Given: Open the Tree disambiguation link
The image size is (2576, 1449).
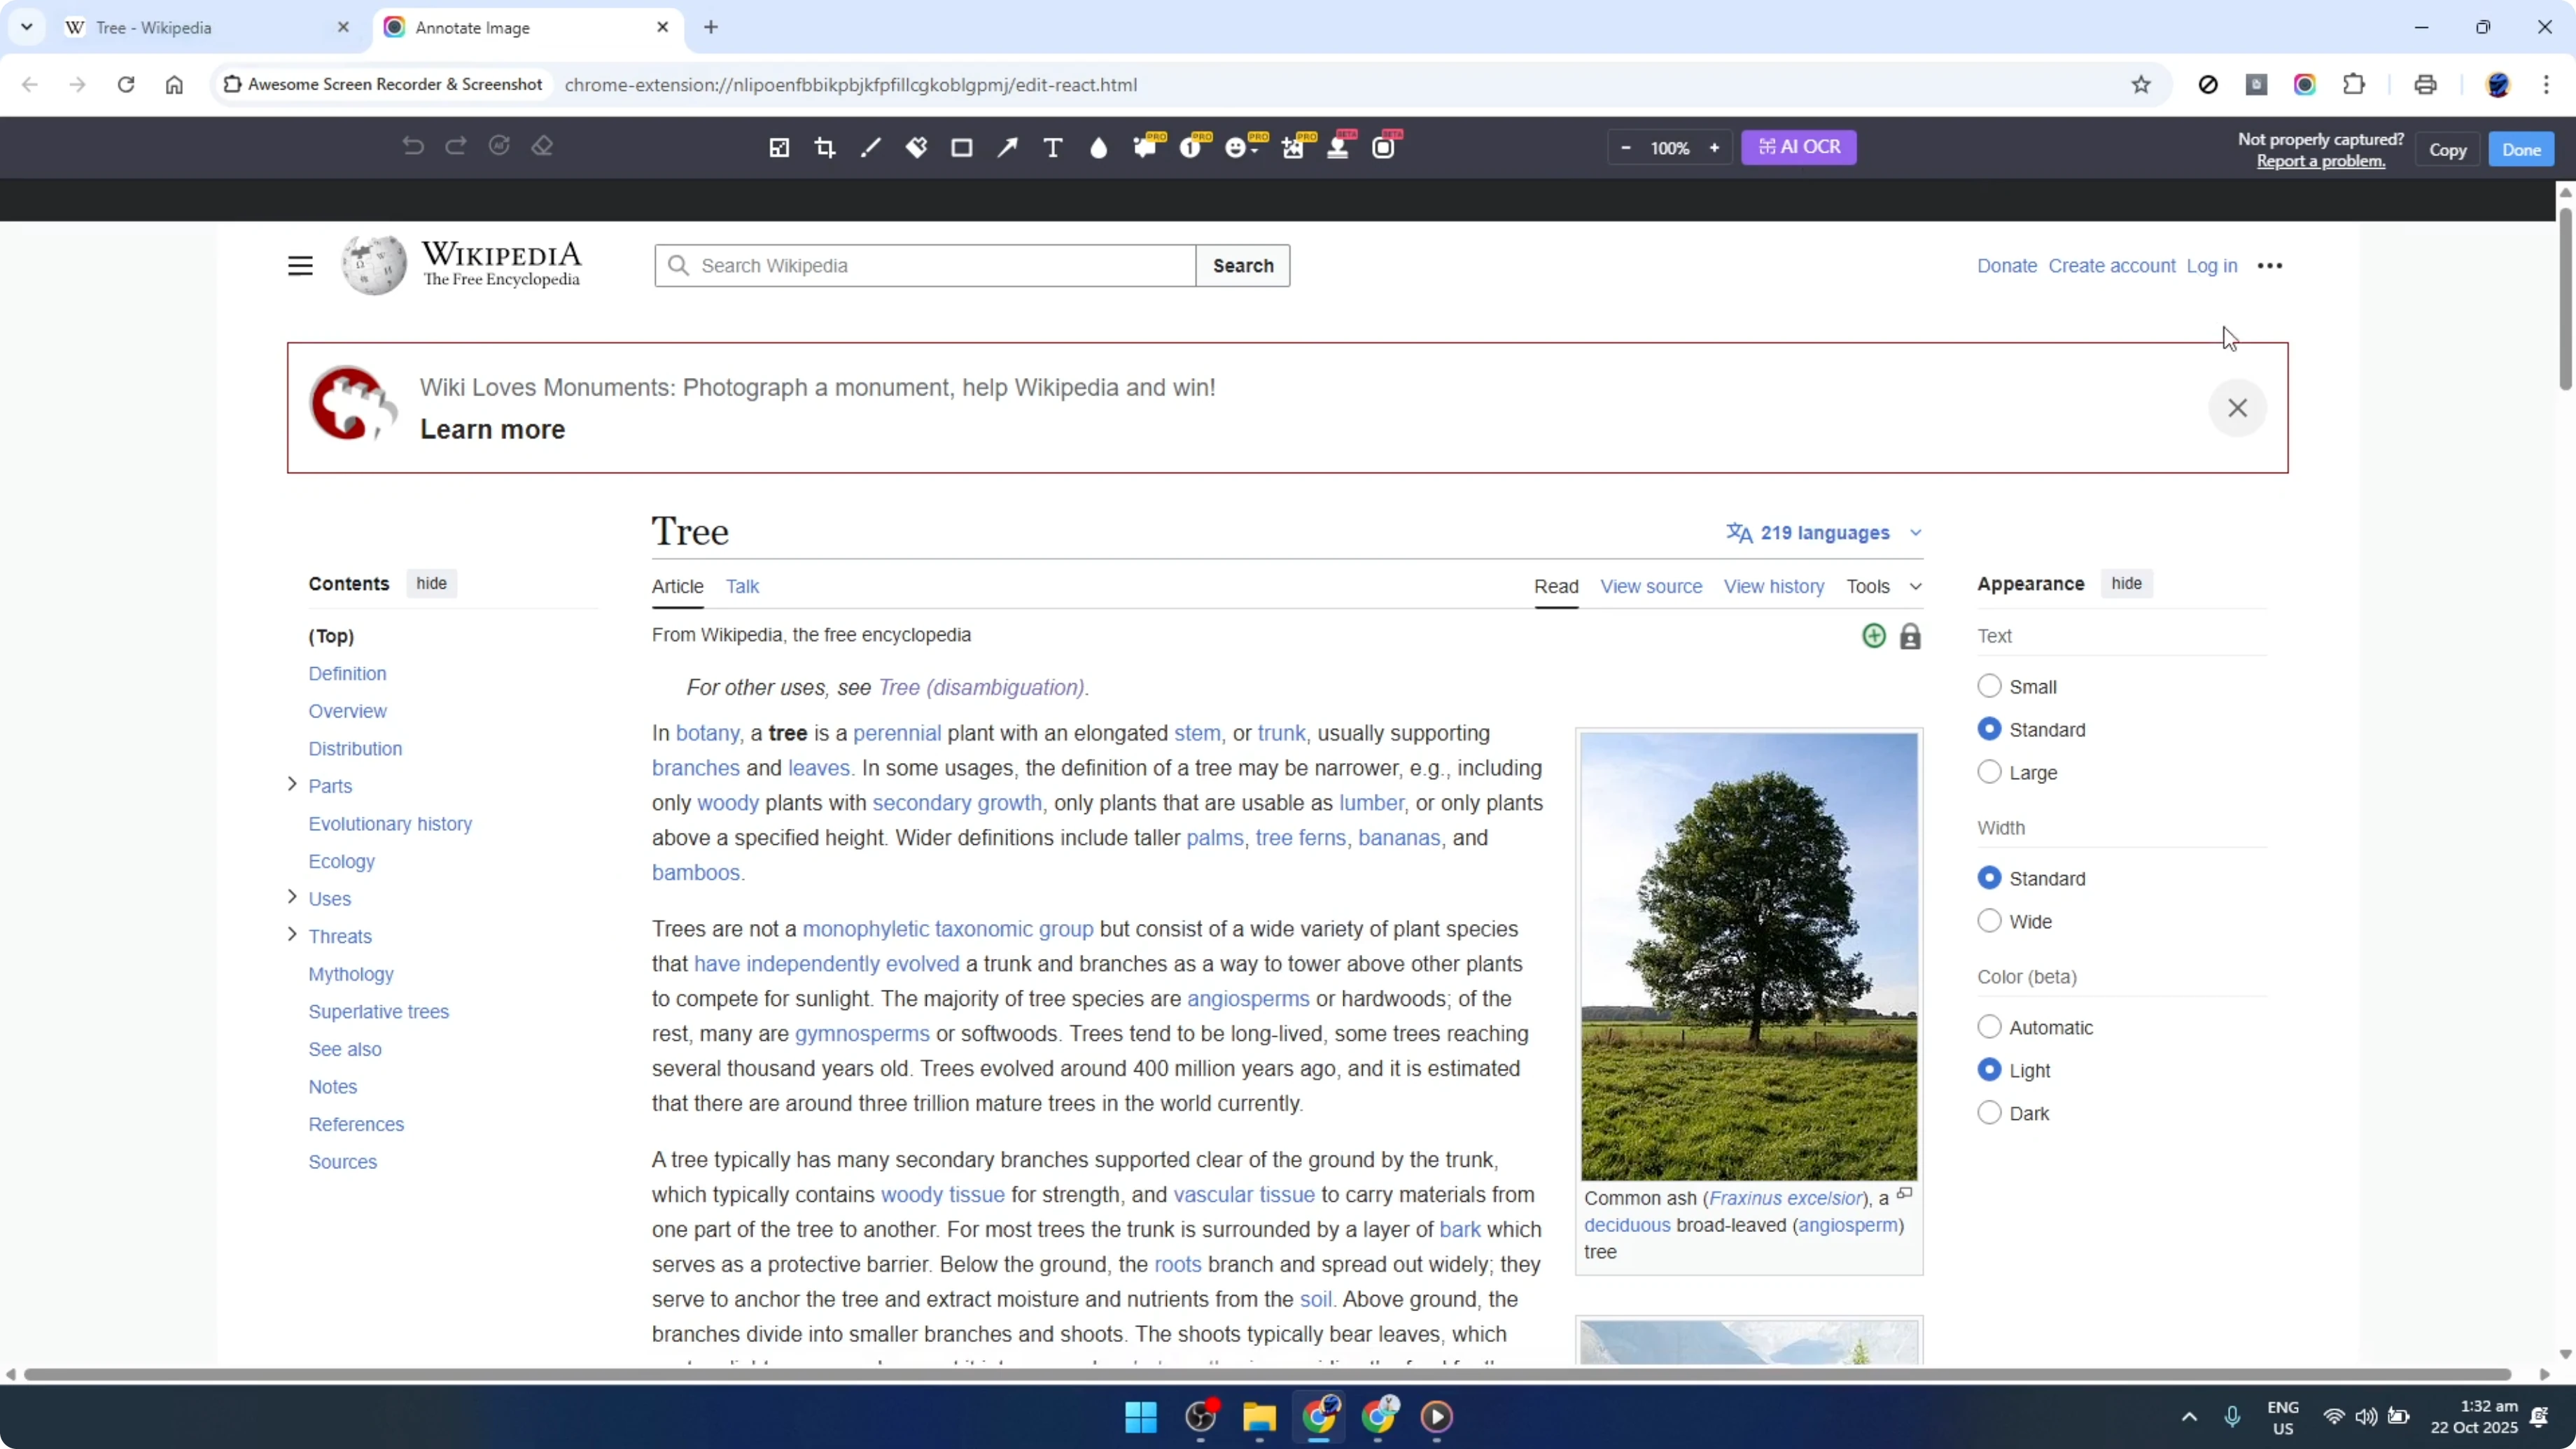Looking at the screenshot, I should [980, 687].
